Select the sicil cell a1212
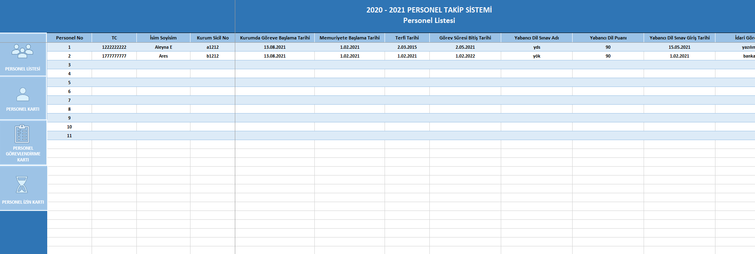Viewport: 755px width, 254px height. coord(213,47)
